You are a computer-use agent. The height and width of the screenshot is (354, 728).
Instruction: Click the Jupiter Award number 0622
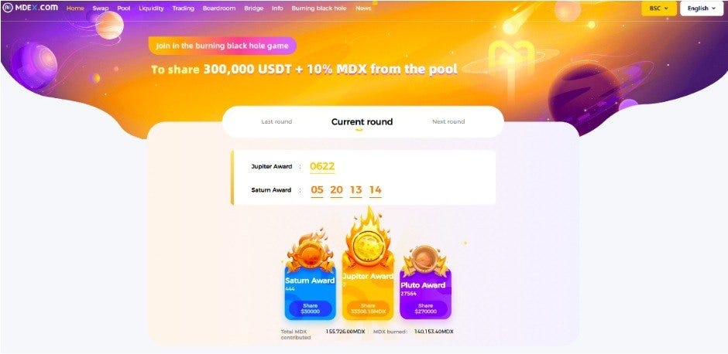click(x=322, y=166)
